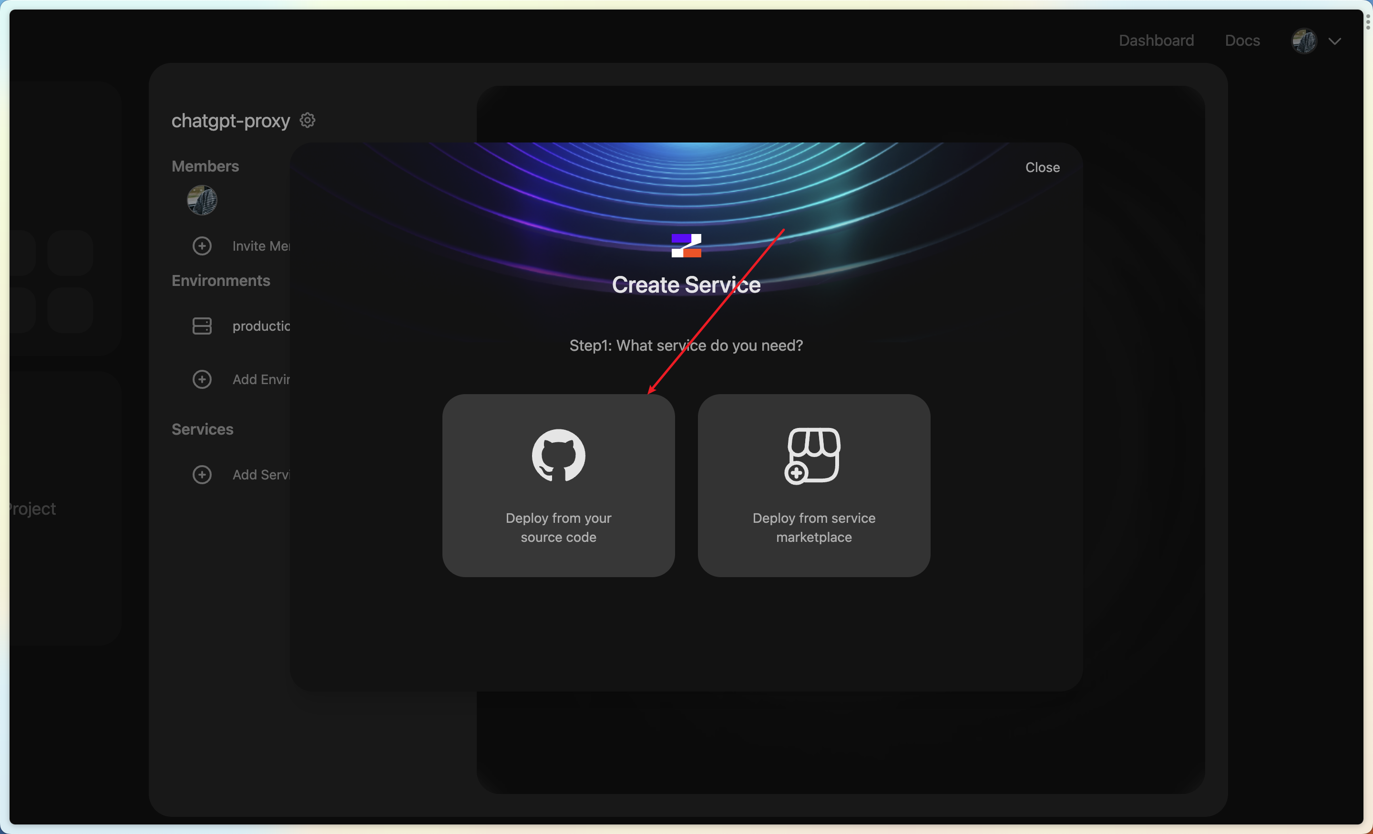
Task: Close the Create Service dialog
Action: pyautogui.click(x=1042, y=167)
